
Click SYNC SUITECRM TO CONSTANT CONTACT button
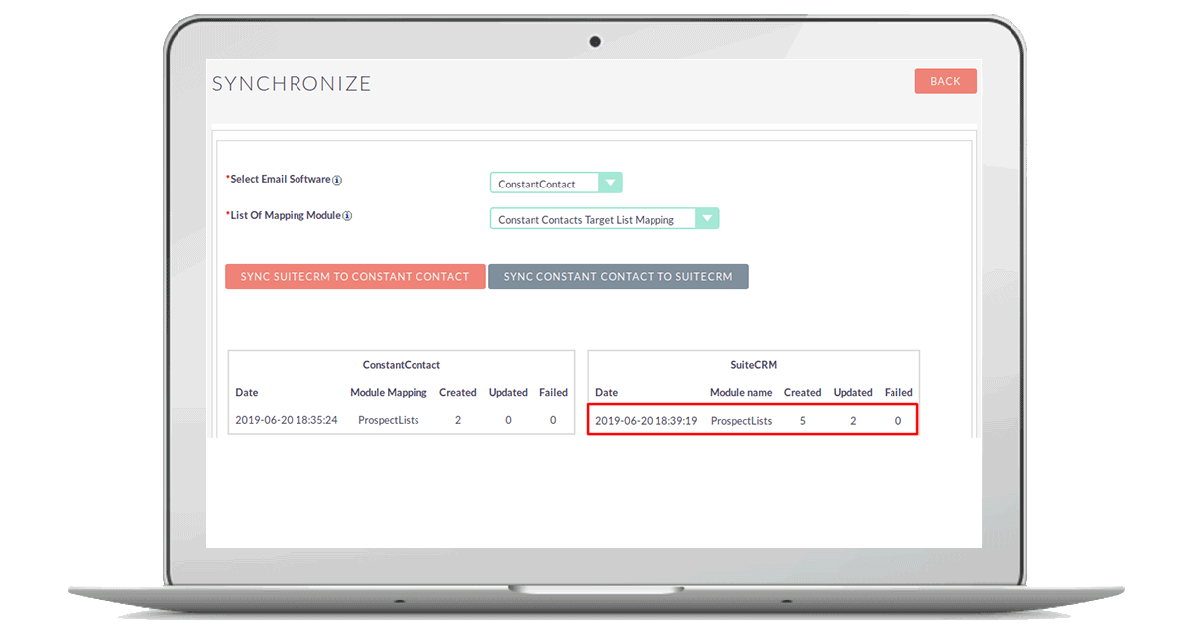click(355, 276)
